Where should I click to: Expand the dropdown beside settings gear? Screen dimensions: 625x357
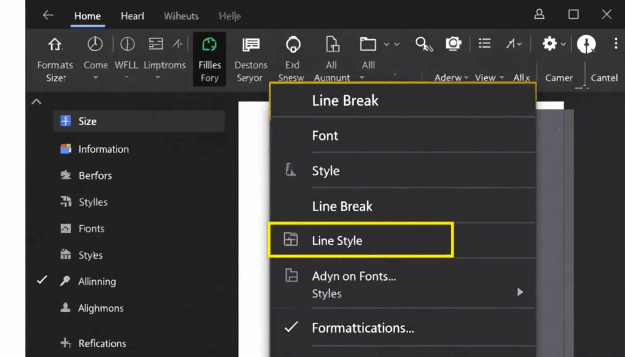pos(563,44)
